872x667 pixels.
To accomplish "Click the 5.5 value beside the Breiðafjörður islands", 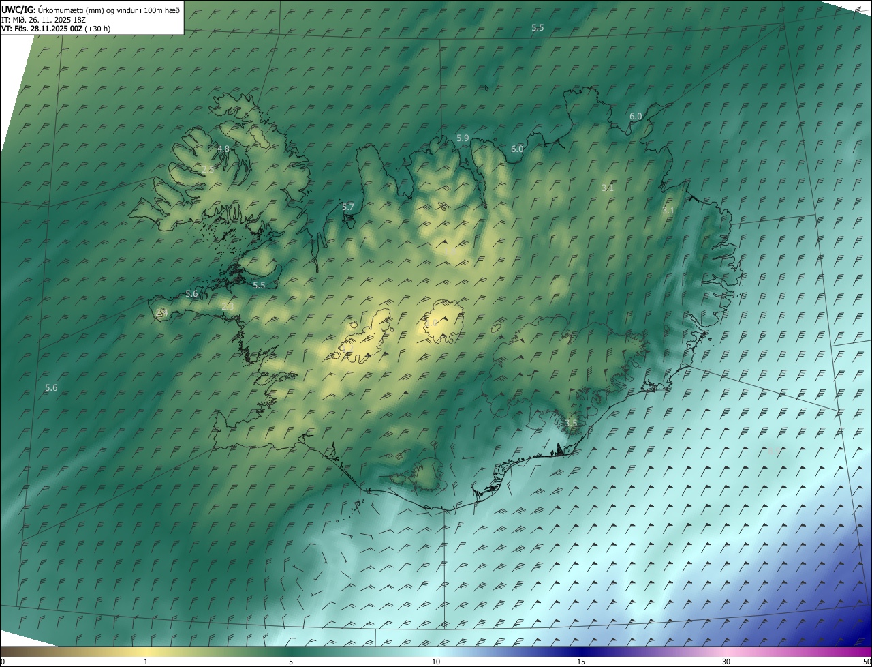I will point(259,285).
